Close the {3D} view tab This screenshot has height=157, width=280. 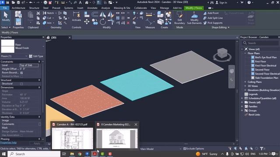pyautogui.click(x=70, y=38)
